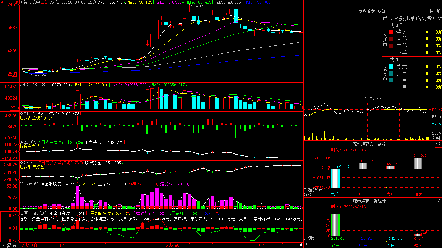Click the 分时 volume label in intraday panel
This screenshot has height=248, width=442.
(x=436, y=138)
